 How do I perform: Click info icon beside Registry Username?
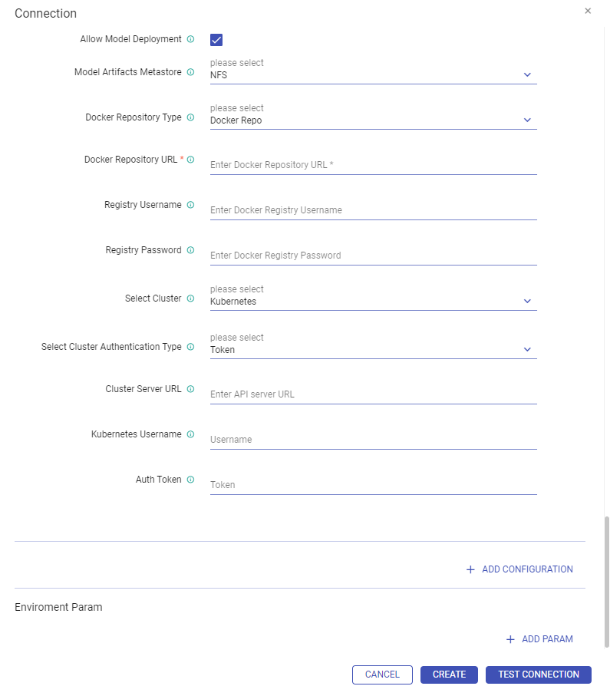point(190,205)
